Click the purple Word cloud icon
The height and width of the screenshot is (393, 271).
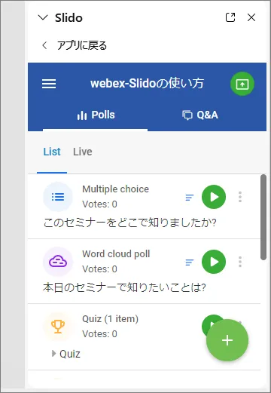pyautogui.click(x=58, y=262)
